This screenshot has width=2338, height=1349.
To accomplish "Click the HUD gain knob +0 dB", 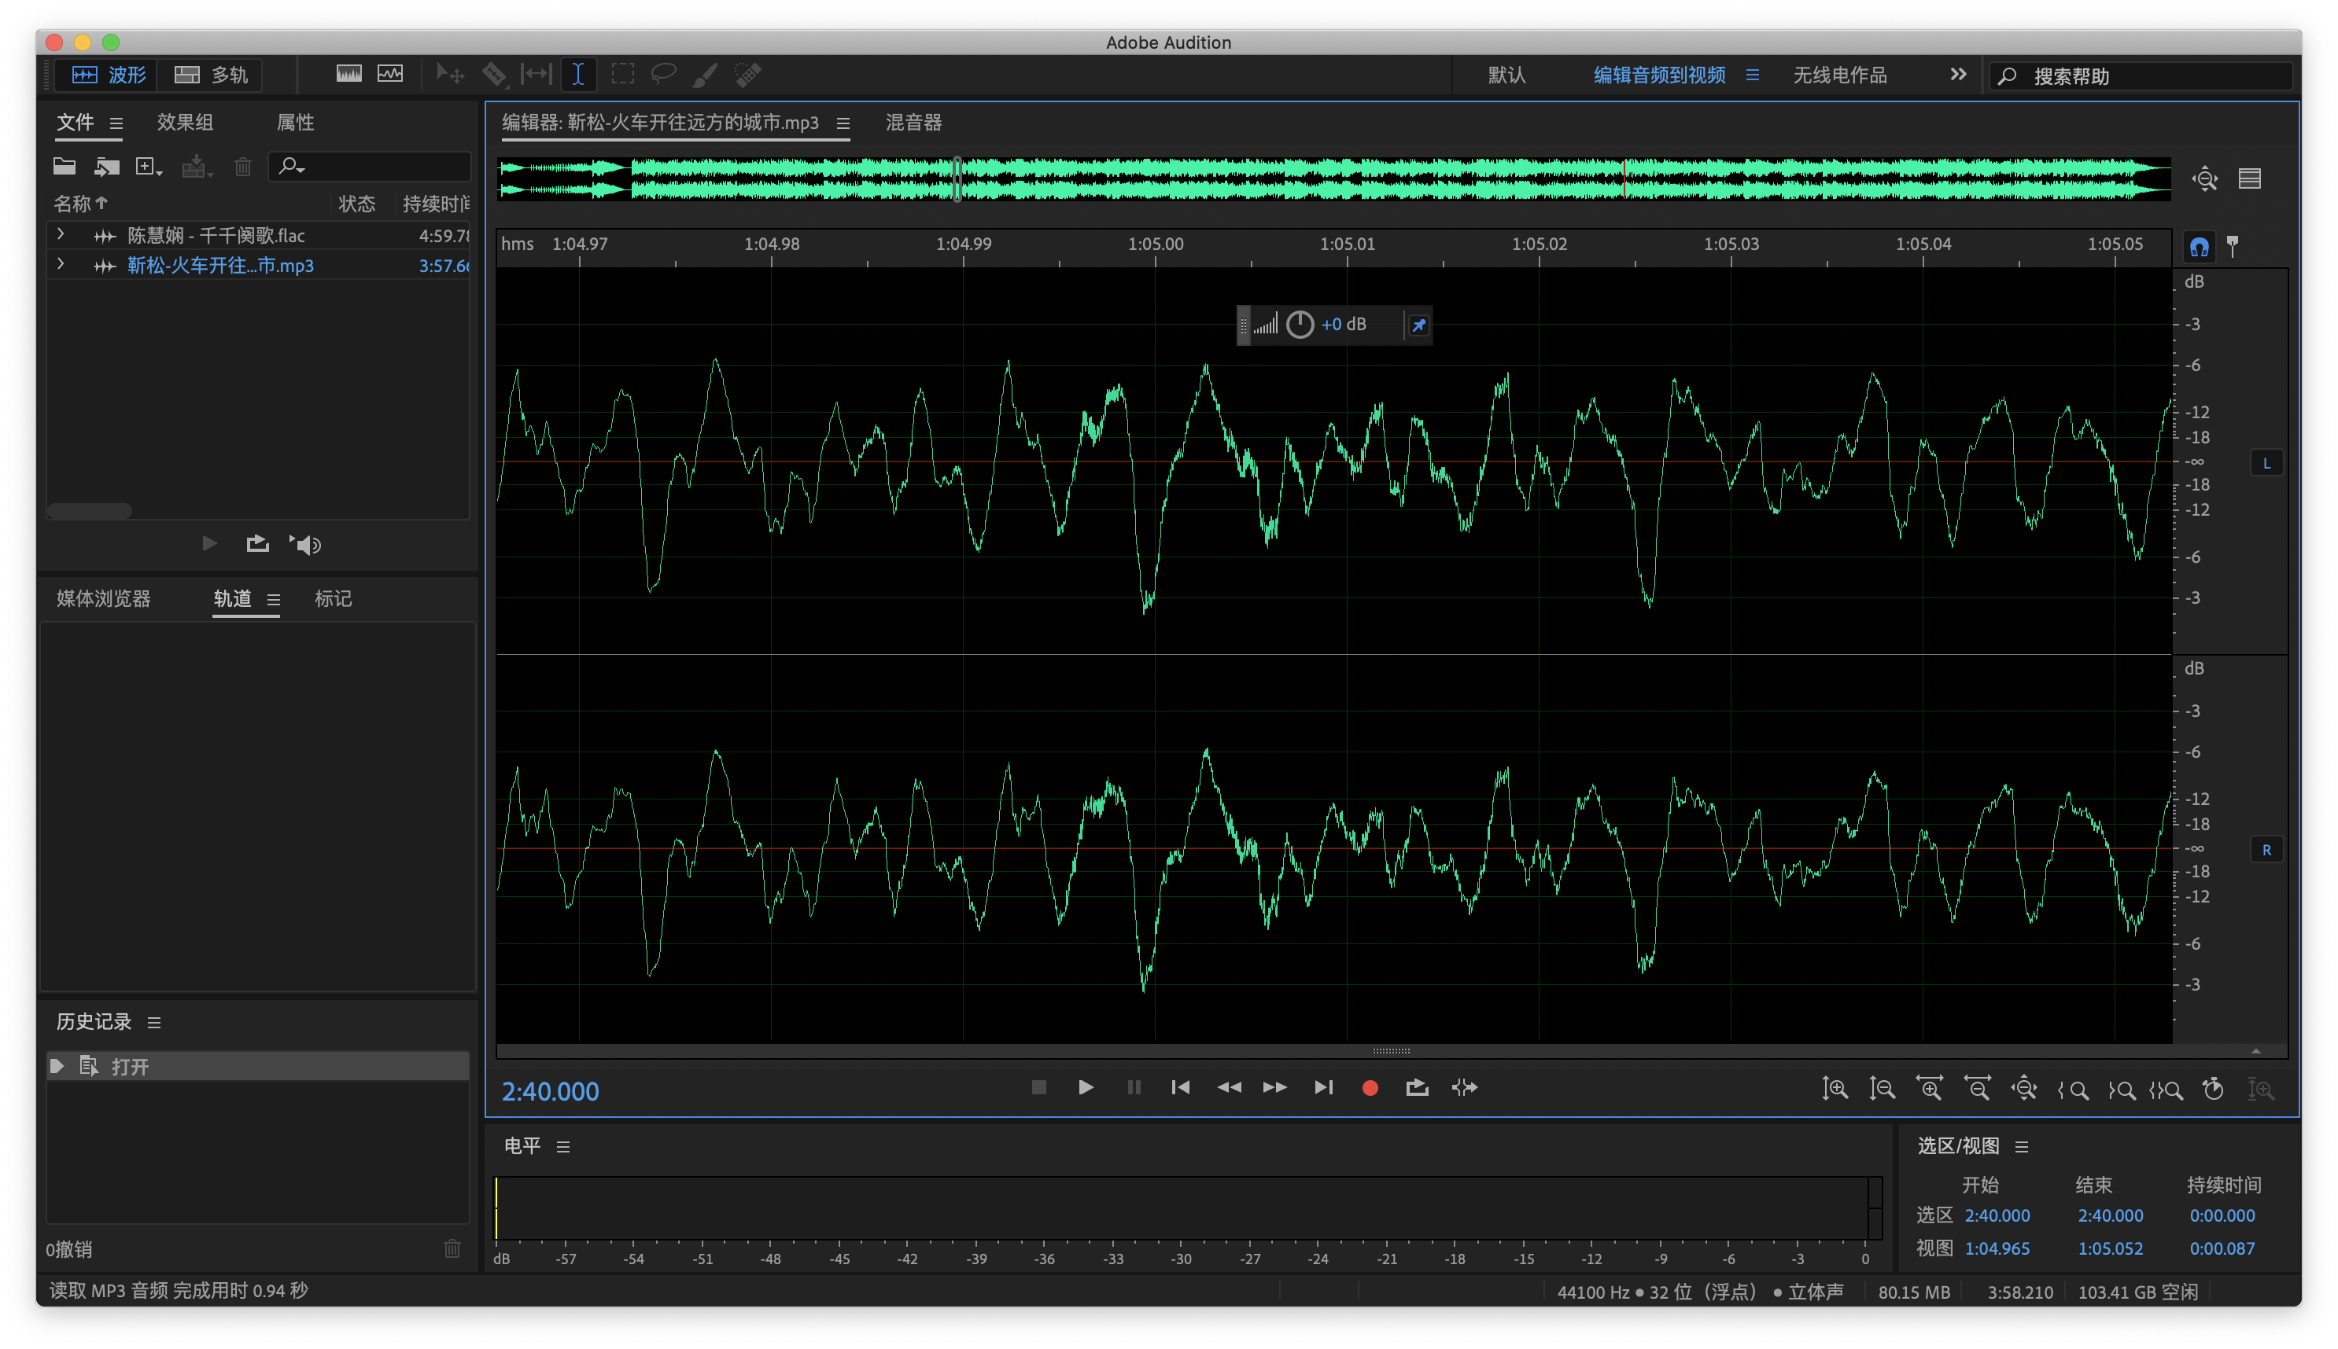I will click(x=1300, y=324).
